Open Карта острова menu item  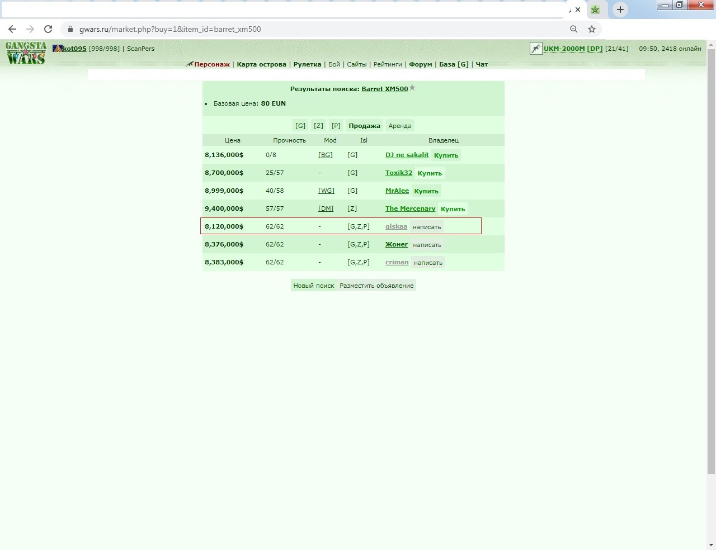point(261,64)
